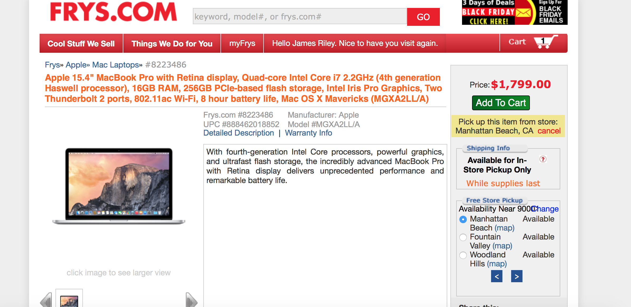The image size is (631, 307).
Task: Click Mac Laptops breadcrumb link
Action: pos(115,65)
